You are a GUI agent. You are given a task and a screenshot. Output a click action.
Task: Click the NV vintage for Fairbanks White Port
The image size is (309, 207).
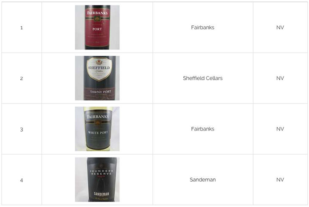(280, 129)
